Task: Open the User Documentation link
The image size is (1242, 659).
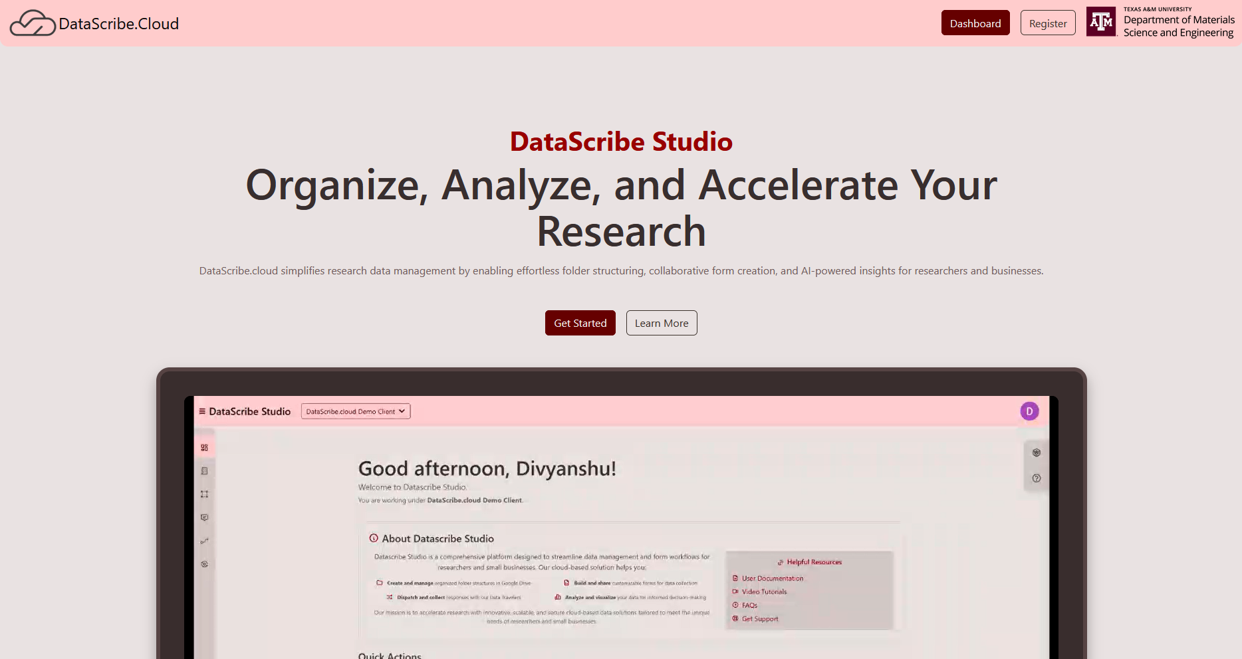Action: tap(772, 578)
